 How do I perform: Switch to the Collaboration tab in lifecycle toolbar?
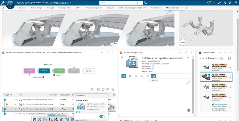point(61,115)
